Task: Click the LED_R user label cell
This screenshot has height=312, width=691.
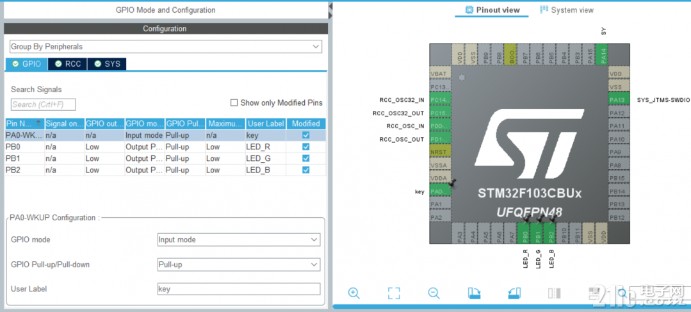Action: [266, 147]
